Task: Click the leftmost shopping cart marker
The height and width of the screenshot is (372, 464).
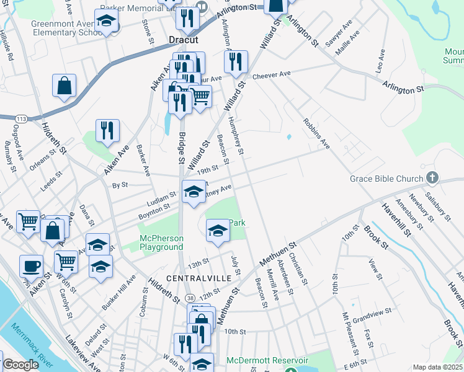Action: pos(29,221)
